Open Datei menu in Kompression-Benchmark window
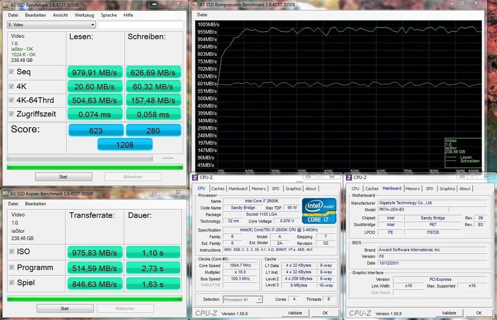 pos(203,14)
